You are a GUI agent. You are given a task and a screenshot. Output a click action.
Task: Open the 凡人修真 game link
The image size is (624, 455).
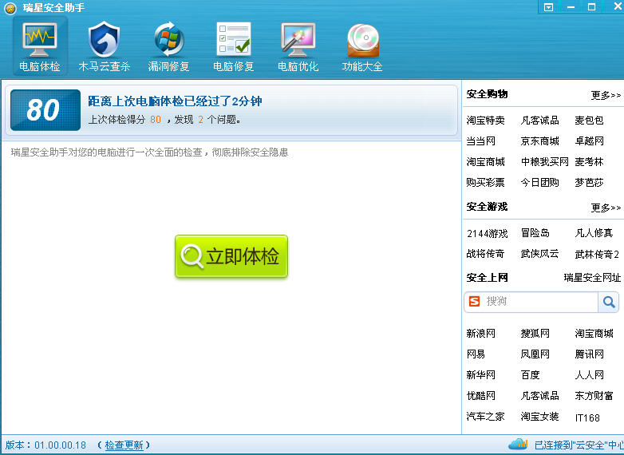(594, 233)
